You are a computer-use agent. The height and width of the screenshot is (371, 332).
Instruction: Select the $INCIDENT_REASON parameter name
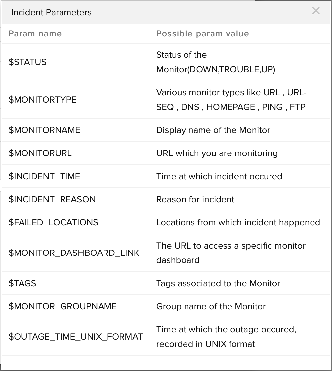(x=52, y=199)
